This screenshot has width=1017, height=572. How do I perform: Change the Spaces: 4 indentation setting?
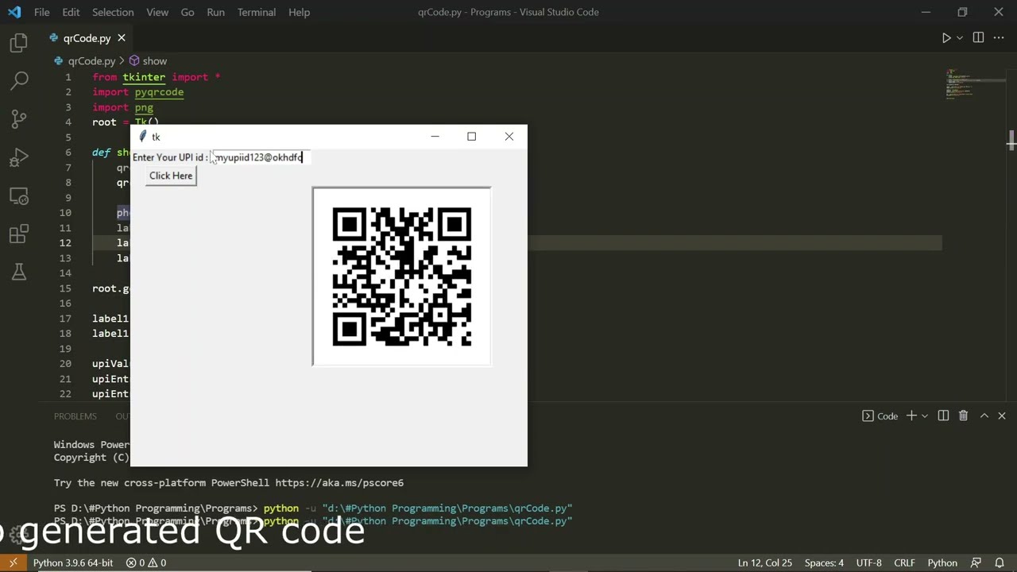tap(824, 562)
